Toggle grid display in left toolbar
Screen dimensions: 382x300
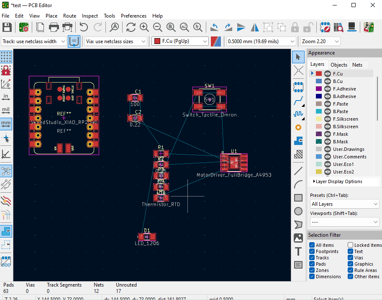click(6, 57)
